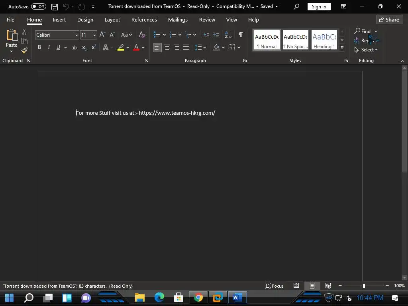Switch to the Review tab

pyautogui.click(x=207, y=20)
